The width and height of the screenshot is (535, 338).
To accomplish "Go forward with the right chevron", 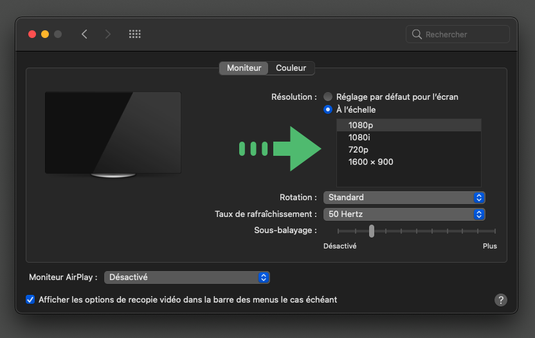I will point(108,34).
